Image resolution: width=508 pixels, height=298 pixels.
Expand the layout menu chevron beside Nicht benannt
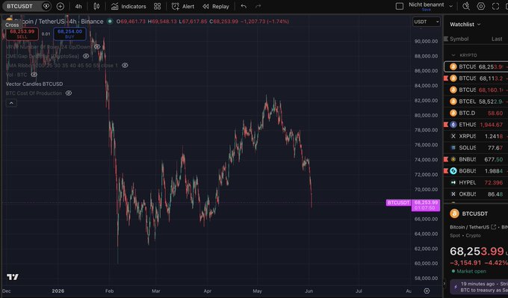tap(450, 6)
